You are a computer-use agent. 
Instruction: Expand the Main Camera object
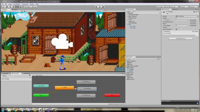[x=128, y=16]
